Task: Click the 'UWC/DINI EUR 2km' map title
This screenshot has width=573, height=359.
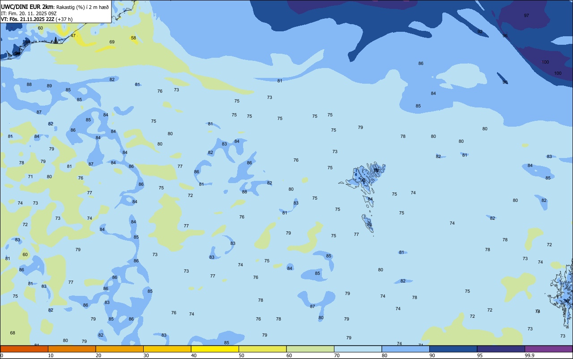Action: click(x=27, y=7)
